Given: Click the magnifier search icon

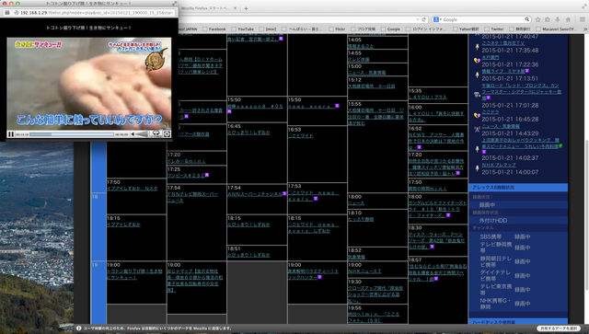Looking at the screenshot, I should coord(527,19).
